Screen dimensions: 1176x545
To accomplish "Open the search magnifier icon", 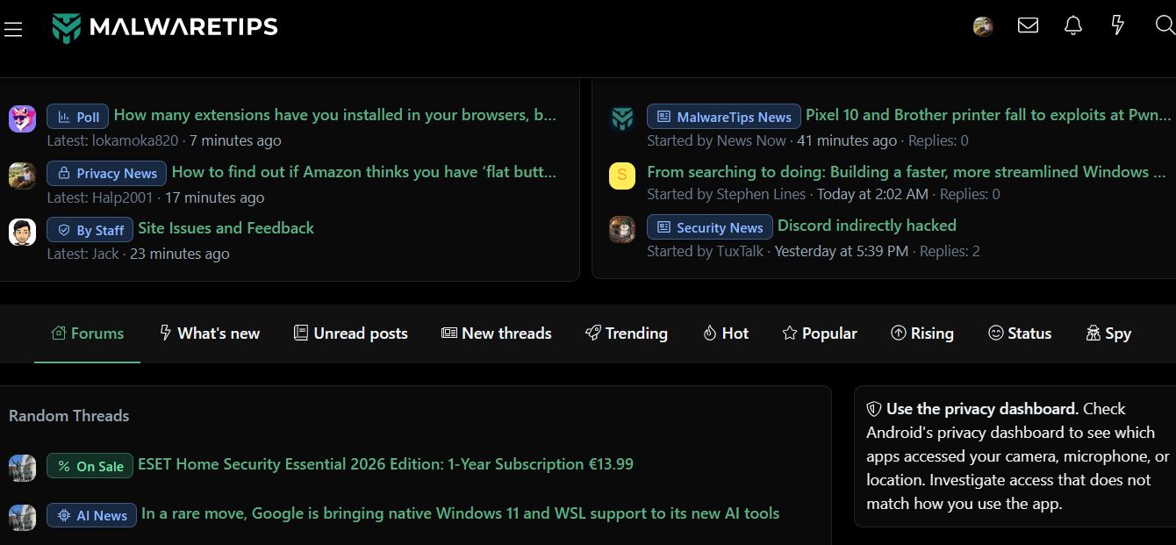I will coord(1165,25).
